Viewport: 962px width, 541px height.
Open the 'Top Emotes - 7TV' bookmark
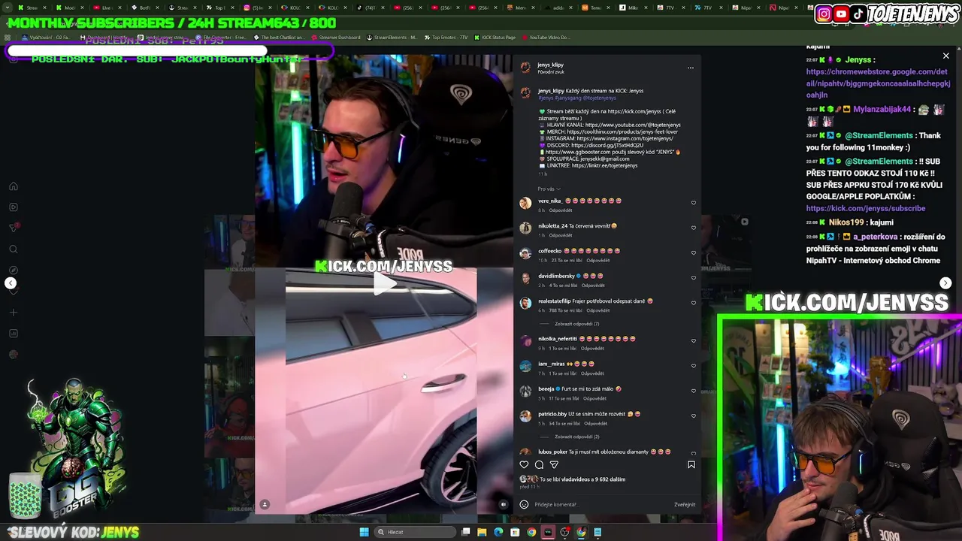[x=445, y=38]
